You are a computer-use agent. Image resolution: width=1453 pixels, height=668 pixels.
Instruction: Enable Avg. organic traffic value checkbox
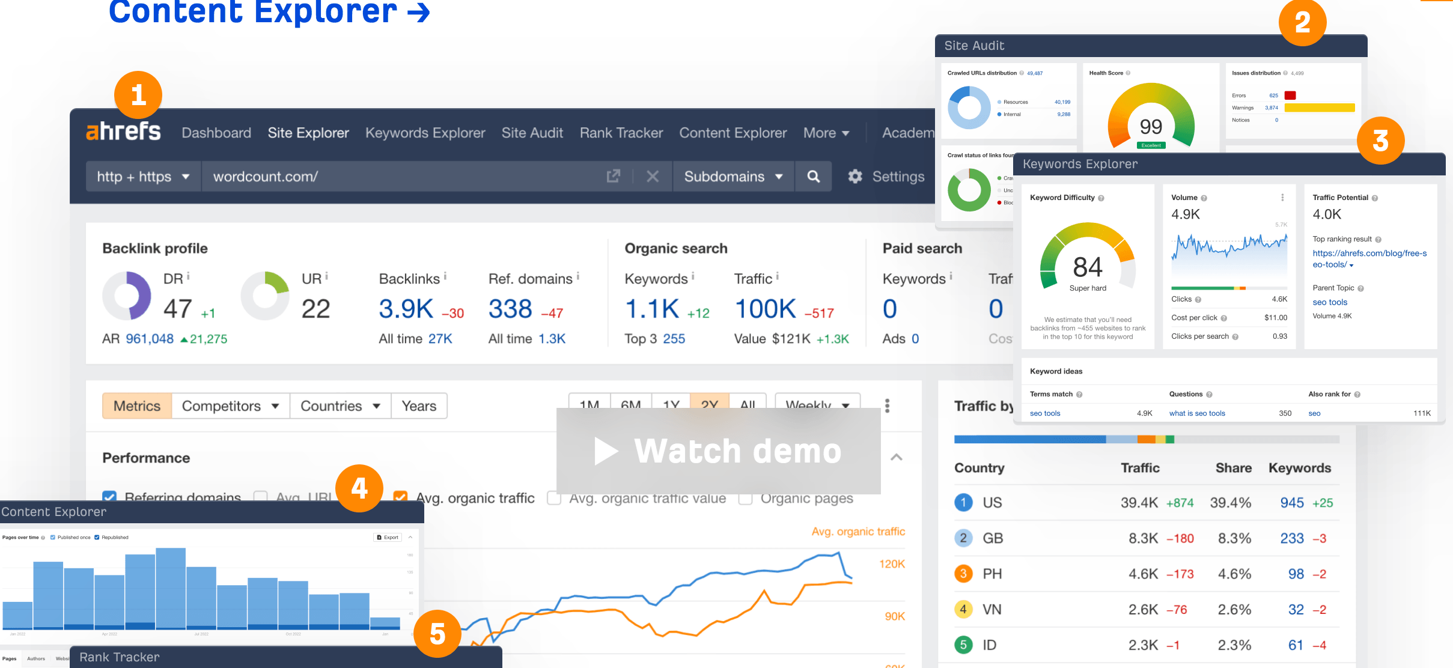554,499
